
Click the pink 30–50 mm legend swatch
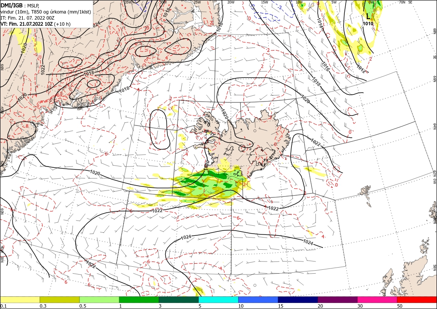(378, 300)
